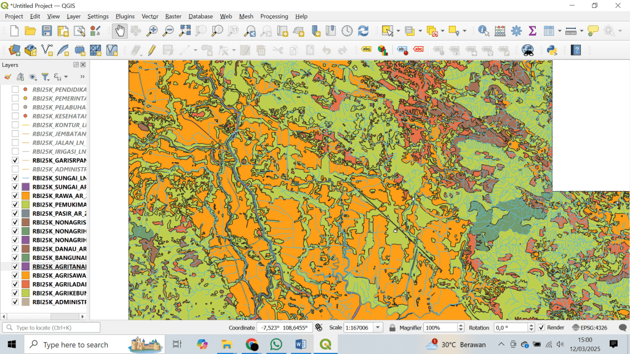Create a new GeoPackage layer
This screenshot has height=354, width=630.
tap(31, 50)
